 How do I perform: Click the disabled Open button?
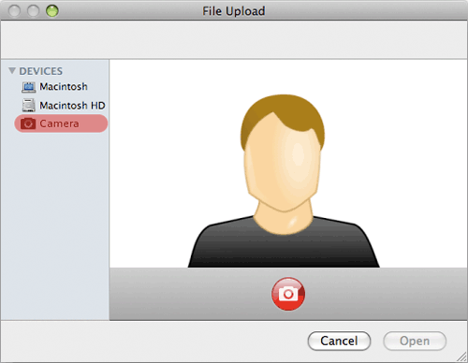coord(415,341)
